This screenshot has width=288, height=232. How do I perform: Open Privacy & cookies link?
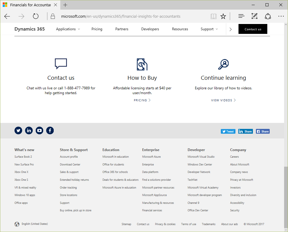(x=165, y=224)
